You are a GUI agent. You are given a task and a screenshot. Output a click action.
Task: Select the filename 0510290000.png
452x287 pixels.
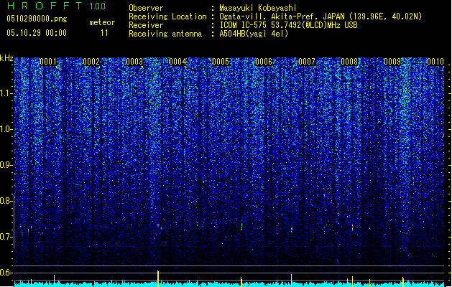(37, 19)
